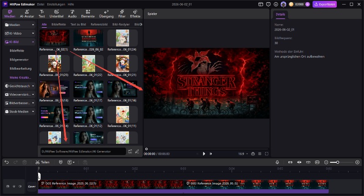Open the feedback message icon
This screenshot has width=364, height=196.
click(268, 4)
